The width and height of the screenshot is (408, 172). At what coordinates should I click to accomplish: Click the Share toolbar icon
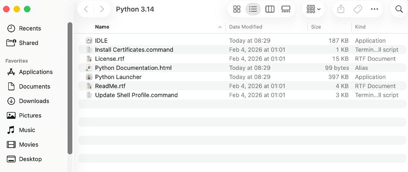point(341,9)
